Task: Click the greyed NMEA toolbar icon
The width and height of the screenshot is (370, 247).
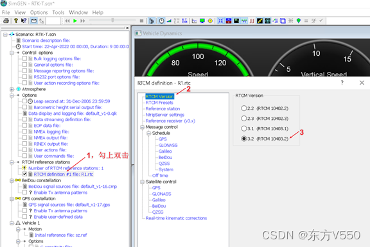Action: tap(177, 21)
